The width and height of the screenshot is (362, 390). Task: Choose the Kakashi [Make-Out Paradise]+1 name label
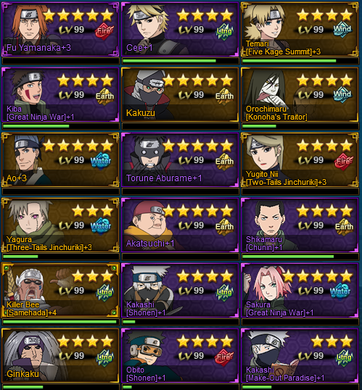tap(285, 374)
